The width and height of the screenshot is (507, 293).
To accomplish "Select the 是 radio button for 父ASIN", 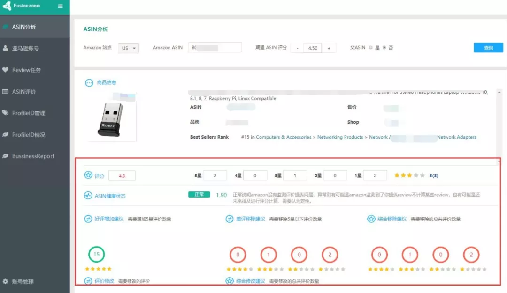I will (371, 48).
